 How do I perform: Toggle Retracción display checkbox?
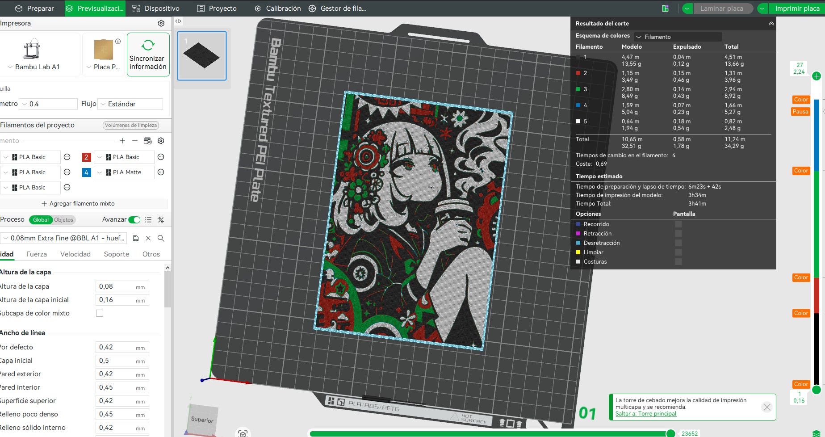[x=678, y=234]
